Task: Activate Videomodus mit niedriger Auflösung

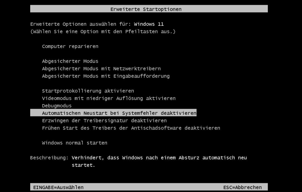Action: pos(109,98)
